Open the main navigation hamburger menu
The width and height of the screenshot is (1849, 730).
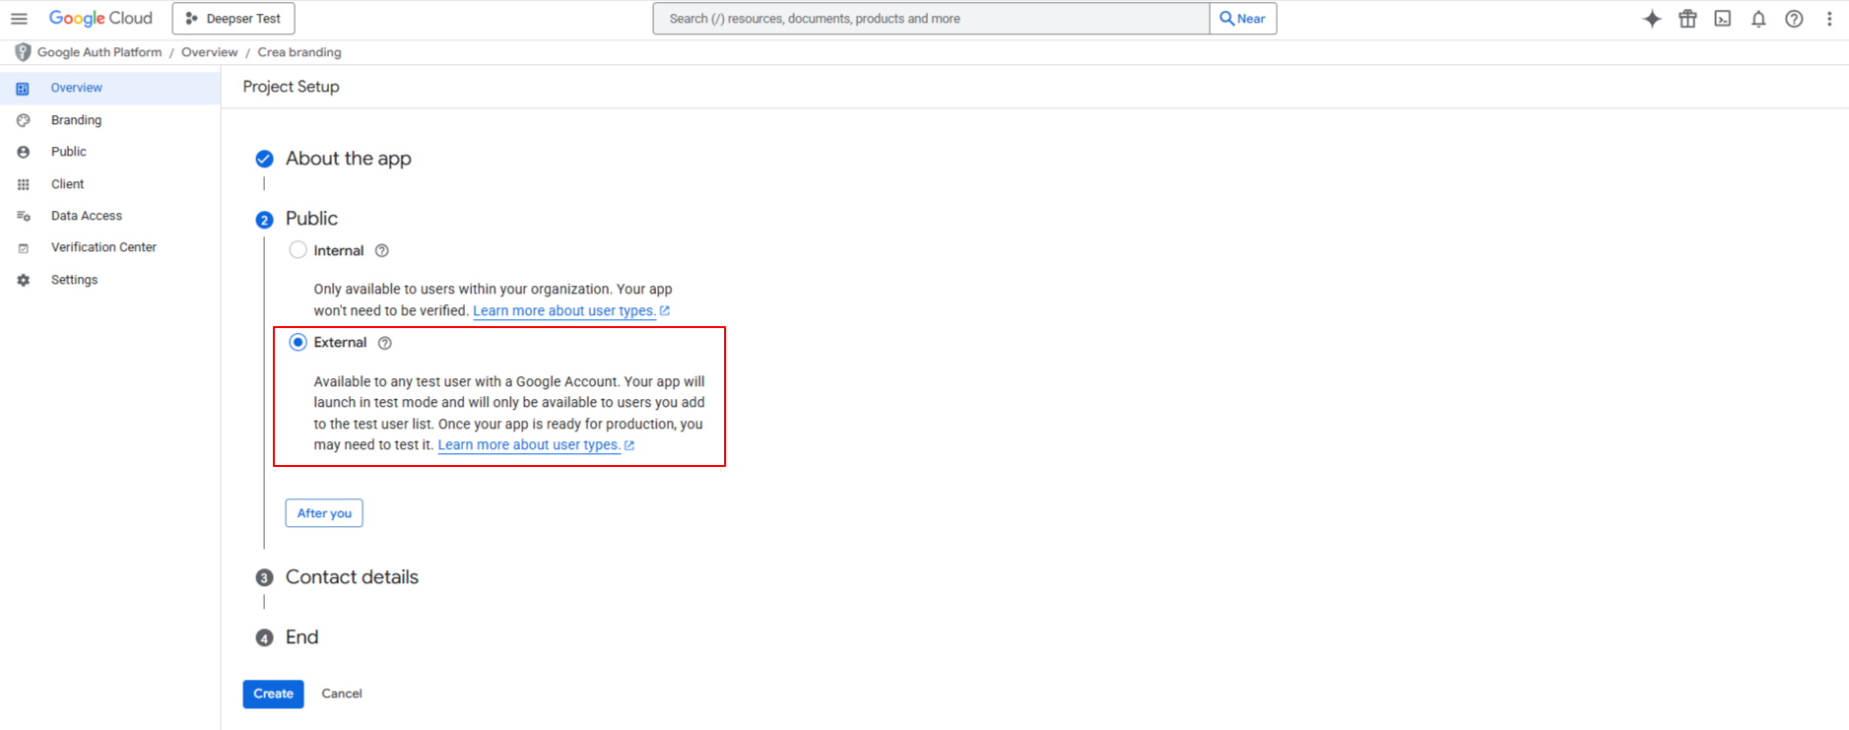tap(19, 19)
